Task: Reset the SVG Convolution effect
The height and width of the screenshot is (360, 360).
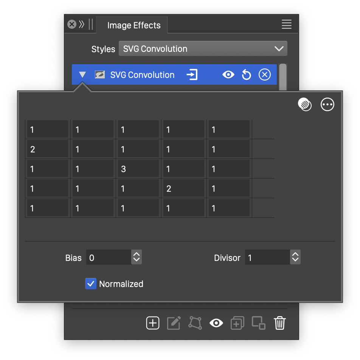Action: tap(247, 75)
